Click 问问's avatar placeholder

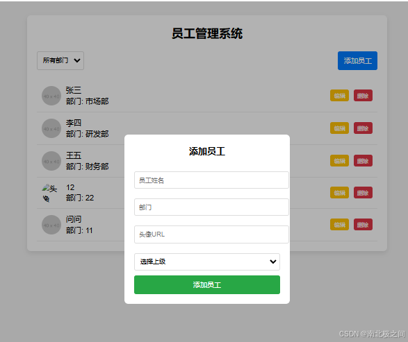click(x=51, y=225)
